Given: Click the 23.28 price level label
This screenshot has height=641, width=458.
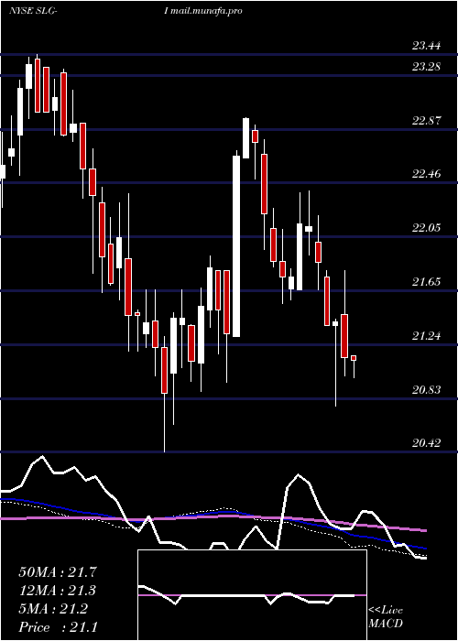Looking at the screenshot, I should coord(426,67).
